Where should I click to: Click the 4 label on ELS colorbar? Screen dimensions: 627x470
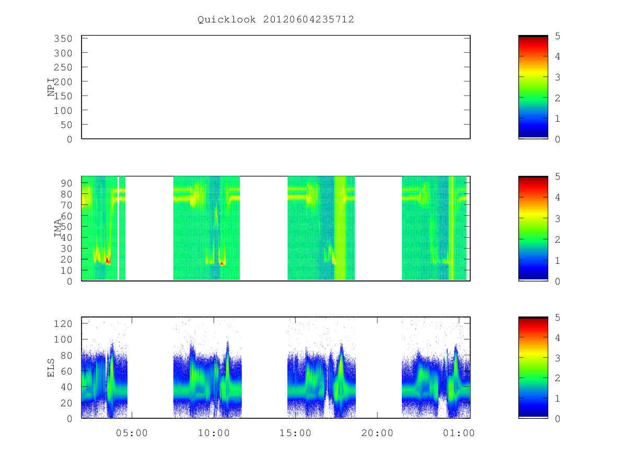click(x=558, y=337)
